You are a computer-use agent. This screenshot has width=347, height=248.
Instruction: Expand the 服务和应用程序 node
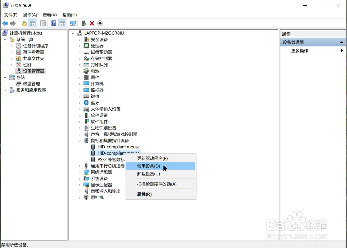[x=5, y=90]
